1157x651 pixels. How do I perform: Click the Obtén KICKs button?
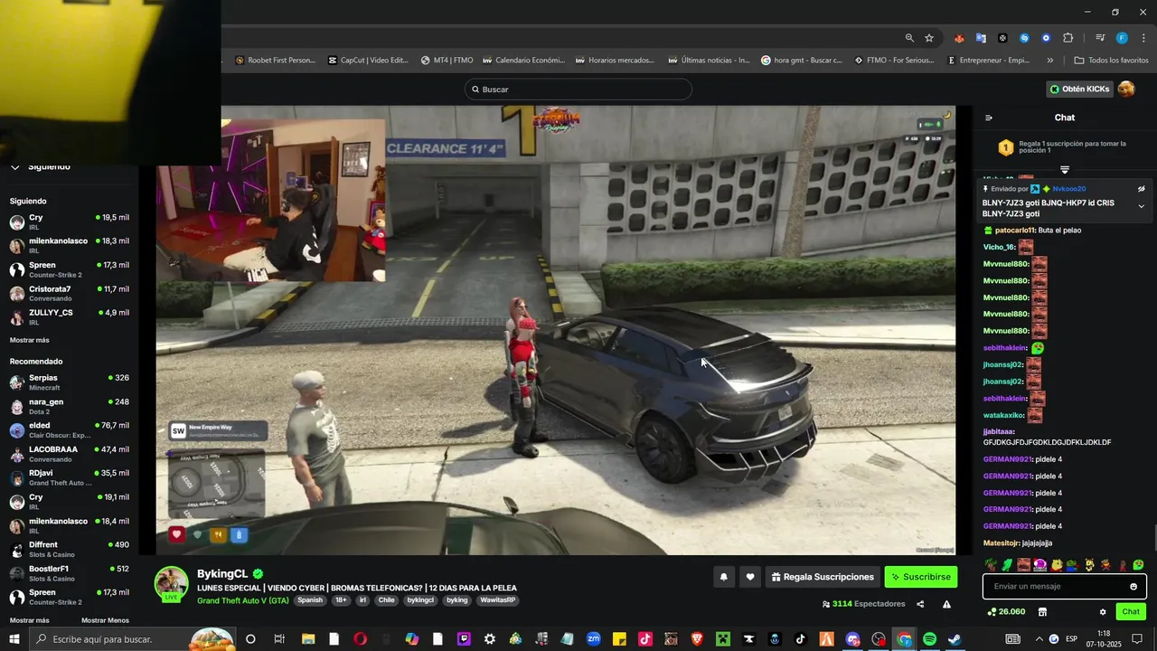(1079, 89)
